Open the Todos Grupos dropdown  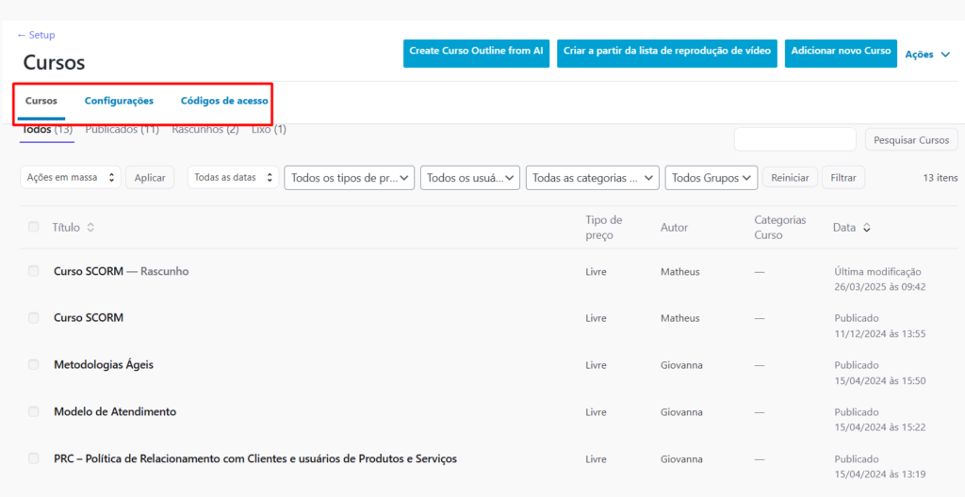pyautogui.click(x=711, y=177)
